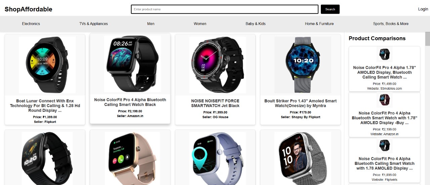This screenshot has width=430, height=185.
Task: Open the Electronics category
Action: pyautogui.click(x=31, y=24)
